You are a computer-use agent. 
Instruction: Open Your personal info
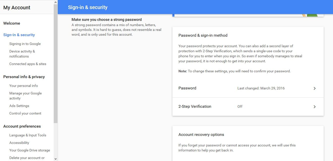coord(23,86)
